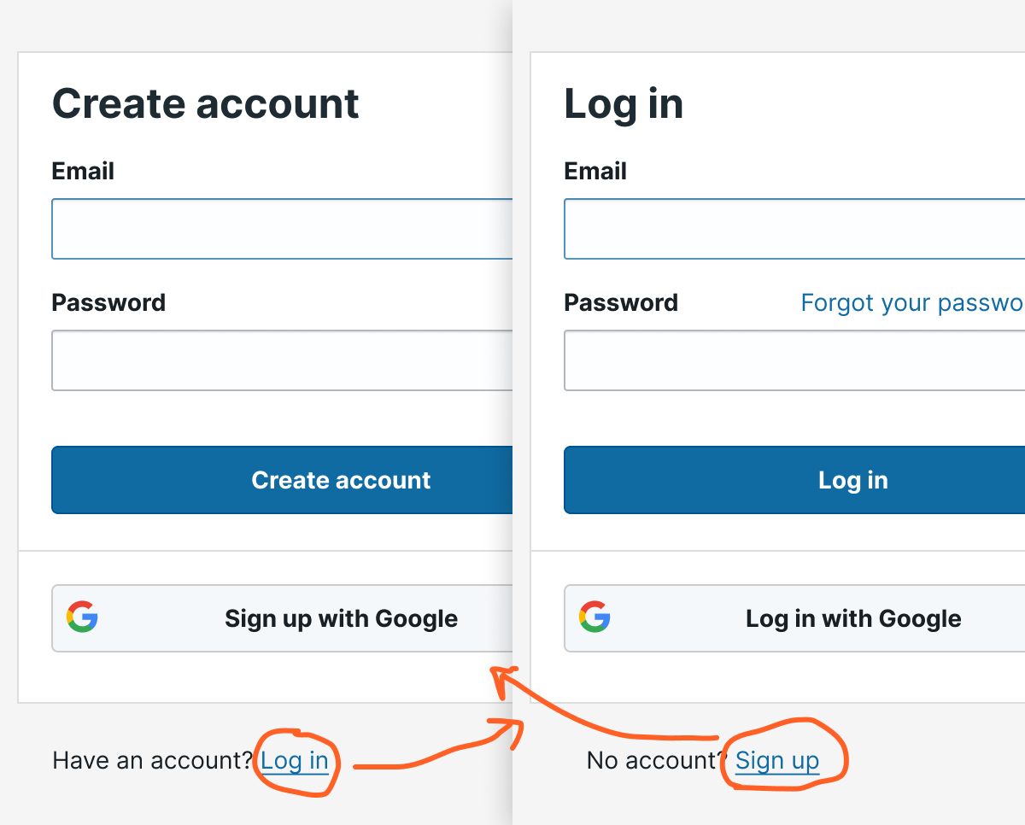The height and width of the screenshot is (825, 1025).
Task: Focus the Password field in Create account form
Action: coord(282,360)
